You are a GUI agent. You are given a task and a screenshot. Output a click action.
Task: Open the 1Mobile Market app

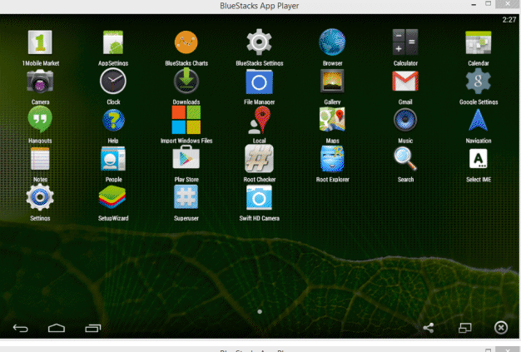40,42
